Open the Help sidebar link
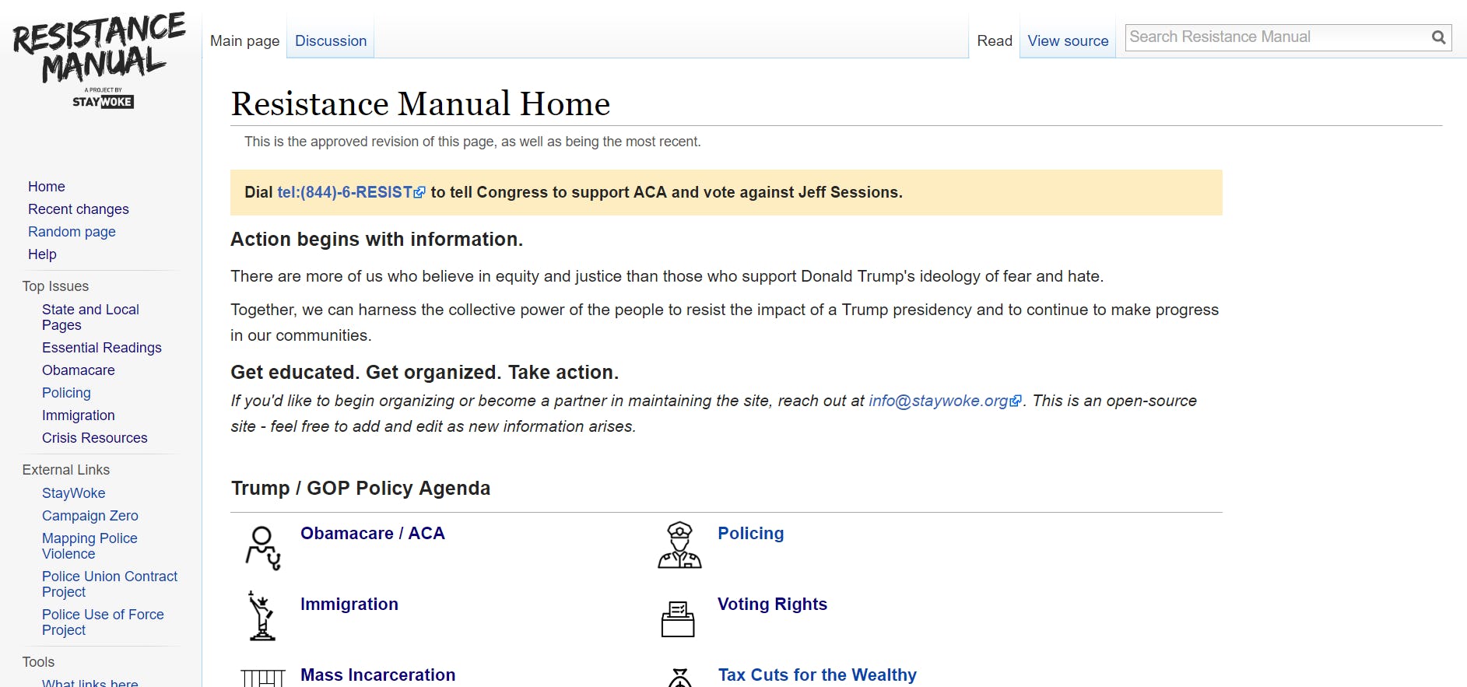 click(x=42, y=254)
